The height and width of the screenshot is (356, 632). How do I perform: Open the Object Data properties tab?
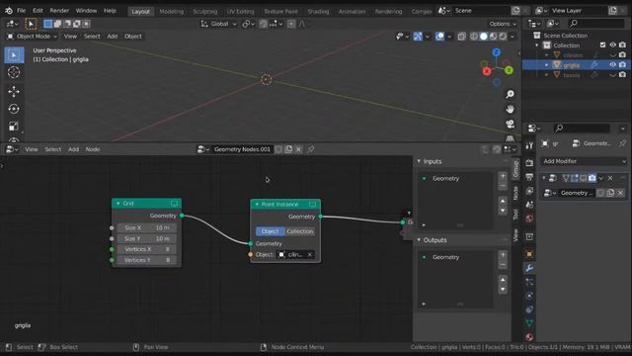[529, 323]
